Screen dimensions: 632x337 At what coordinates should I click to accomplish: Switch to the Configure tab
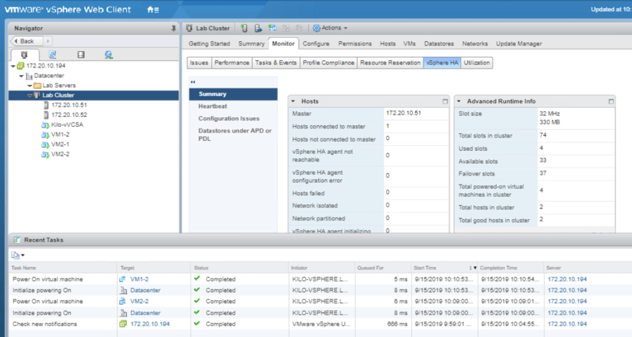tap(316, 44)
